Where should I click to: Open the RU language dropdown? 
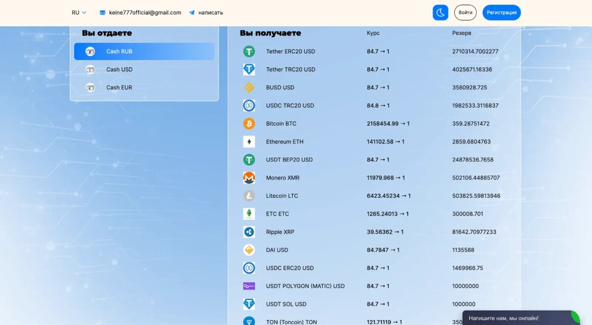click(79, 13)
